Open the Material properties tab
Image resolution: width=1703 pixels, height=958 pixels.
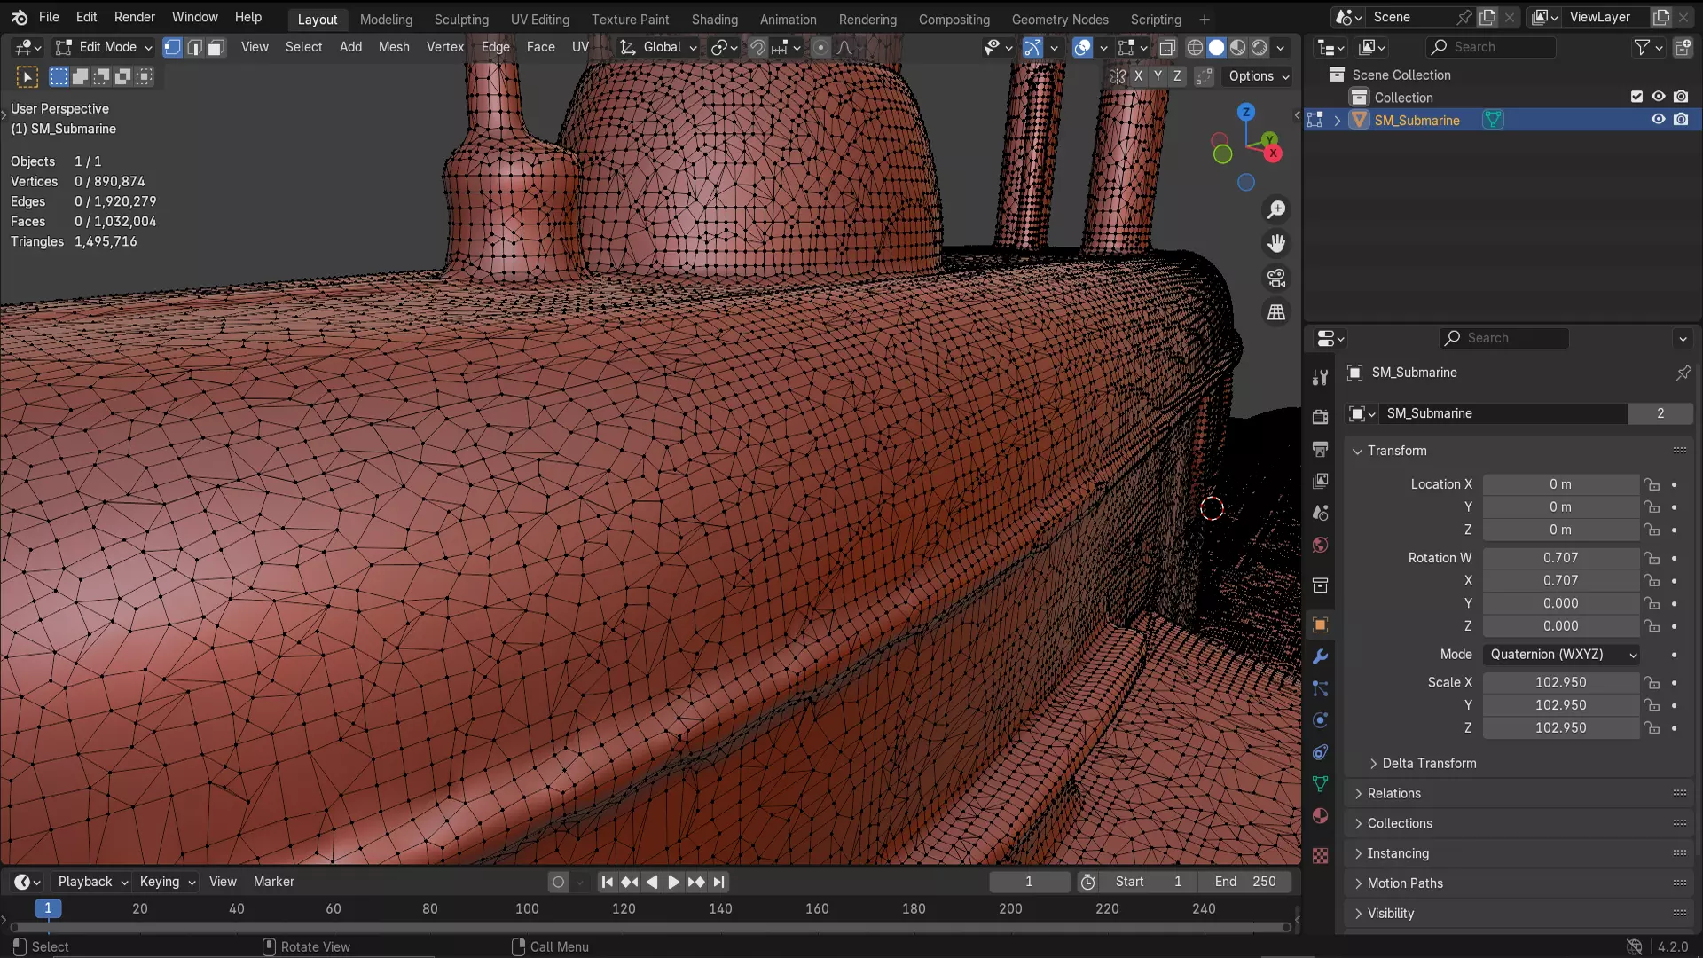[1320, 816]
